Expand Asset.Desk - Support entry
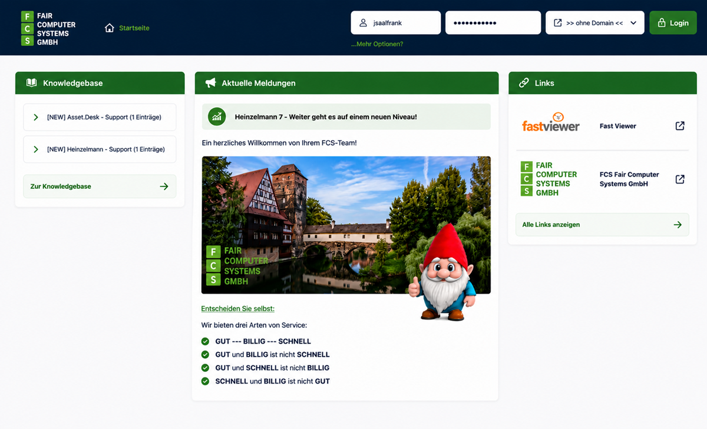Screen dimensions: 707x429 (100, 117)
